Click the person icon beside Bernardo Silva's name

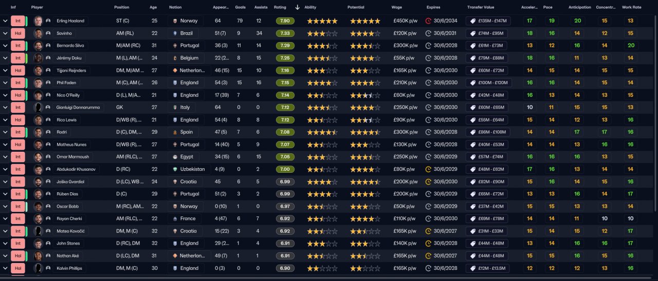click(48, 46)
